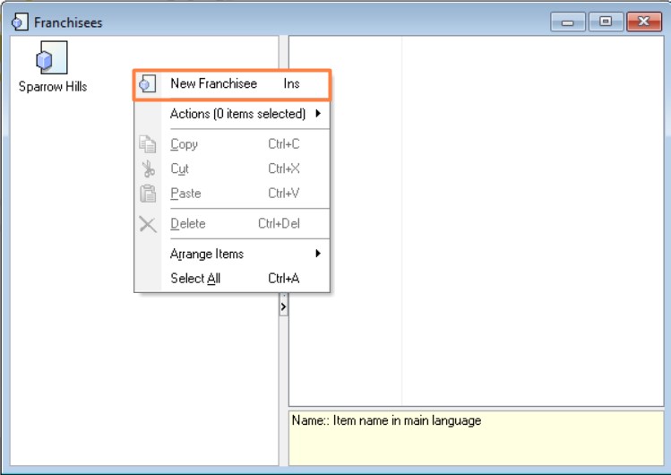Open the Arrange Items submenu
671x475 pixels.
[232, 254]
